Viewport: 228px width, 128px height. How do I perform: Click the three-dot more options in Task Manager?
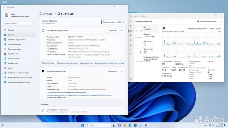click(222, 21)
